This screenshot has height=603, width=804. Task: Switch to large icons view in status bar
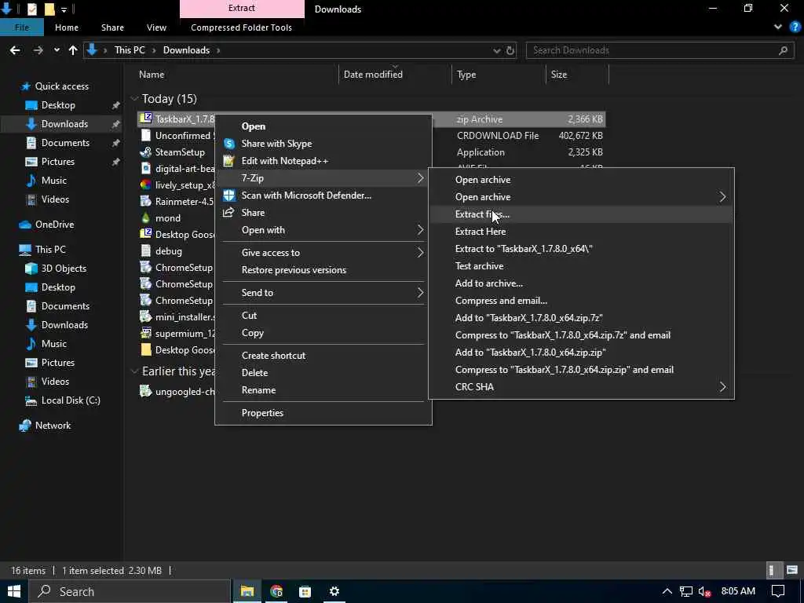coord(792,571)
